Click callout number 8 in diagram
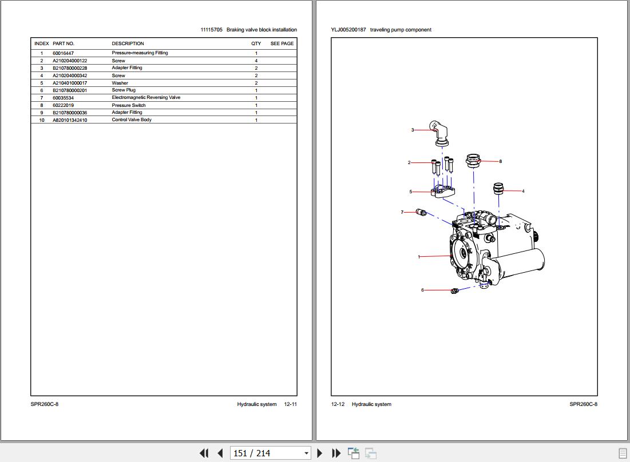Screen dimensions: 630x462 coord(500,161)
